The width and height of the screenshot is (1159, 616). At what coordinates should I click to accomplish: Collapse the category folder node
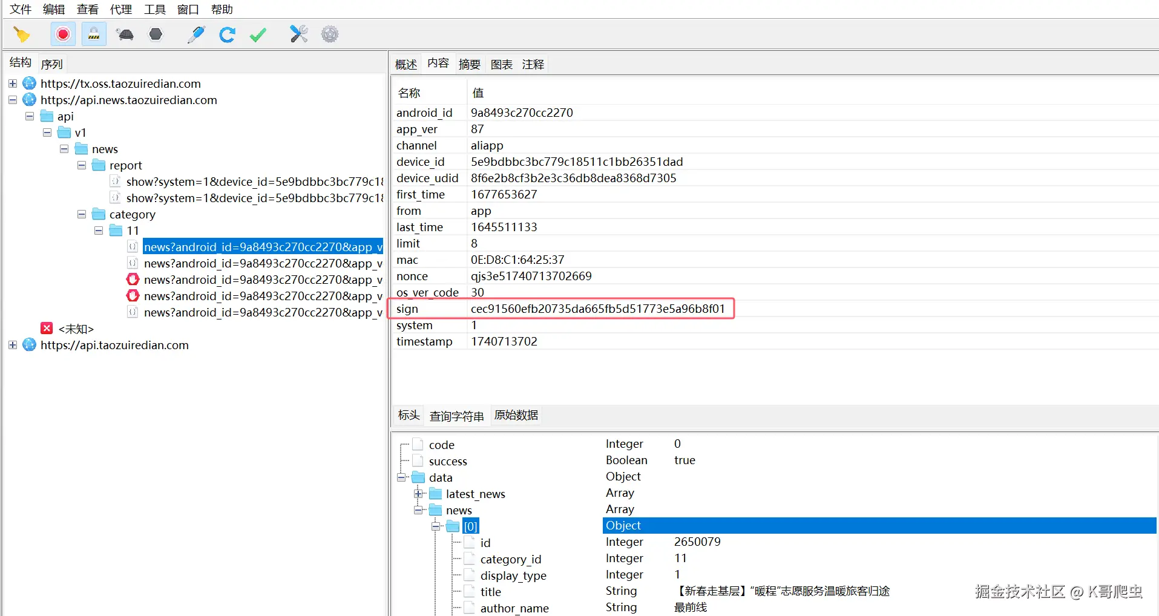tap(82, 214)
